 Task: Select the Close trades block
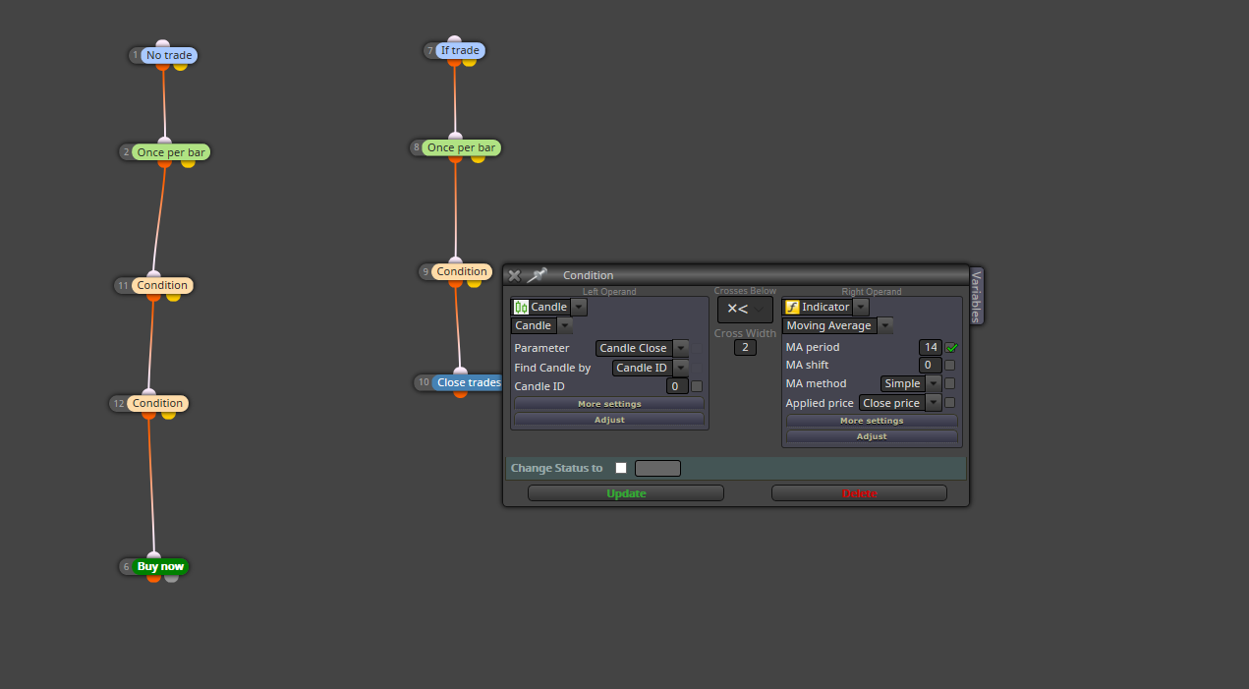pos(468,382)
